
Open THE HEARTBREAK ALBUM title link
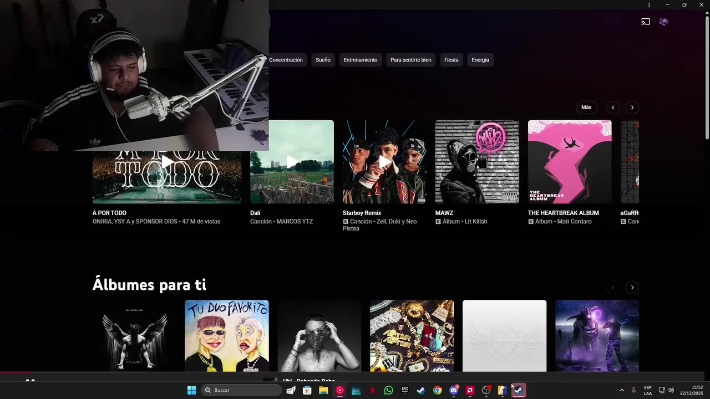(x=564, y=213)
